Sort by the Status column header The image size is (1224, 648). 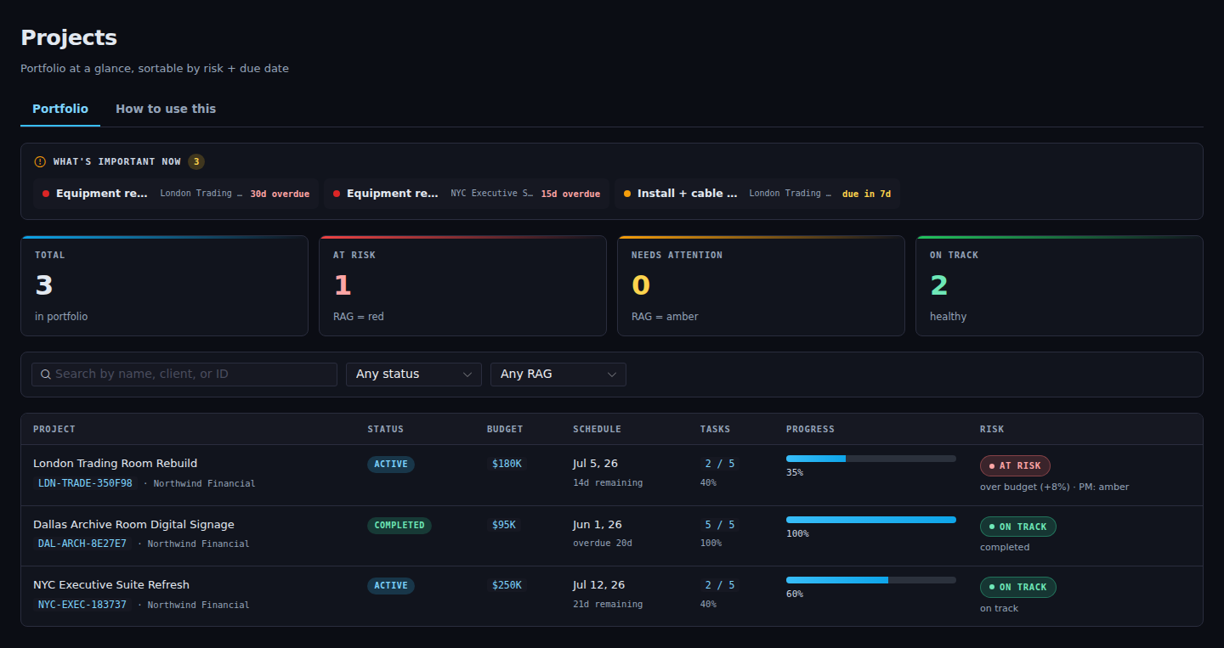(386, 430)
